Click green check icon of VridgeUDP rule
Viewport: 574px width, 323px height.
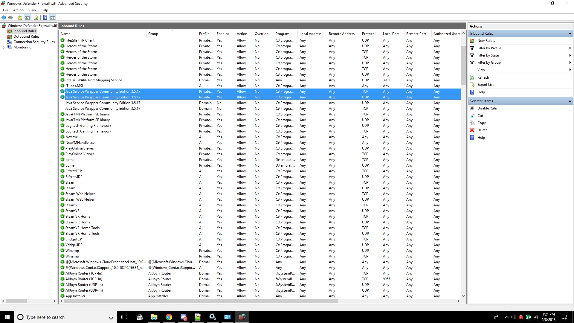click(62, 245)
